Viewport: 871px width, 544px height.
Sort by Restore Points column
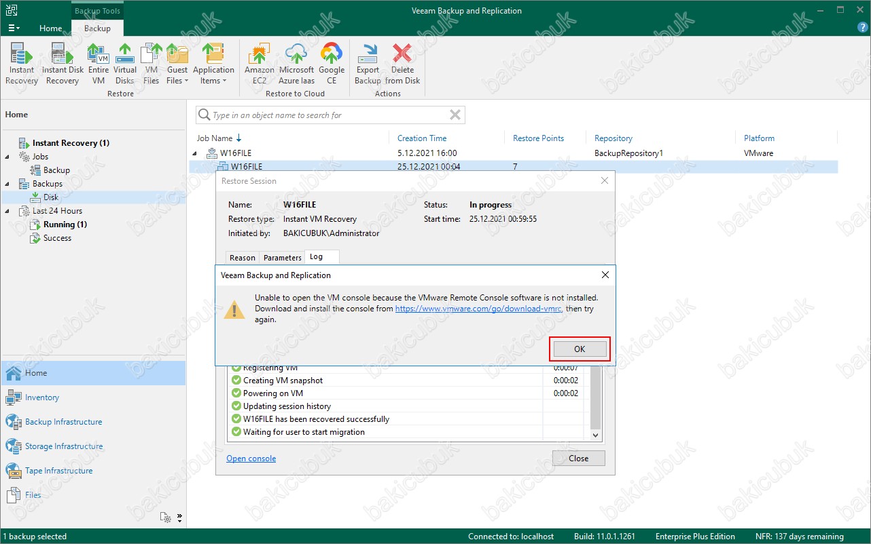538,138
